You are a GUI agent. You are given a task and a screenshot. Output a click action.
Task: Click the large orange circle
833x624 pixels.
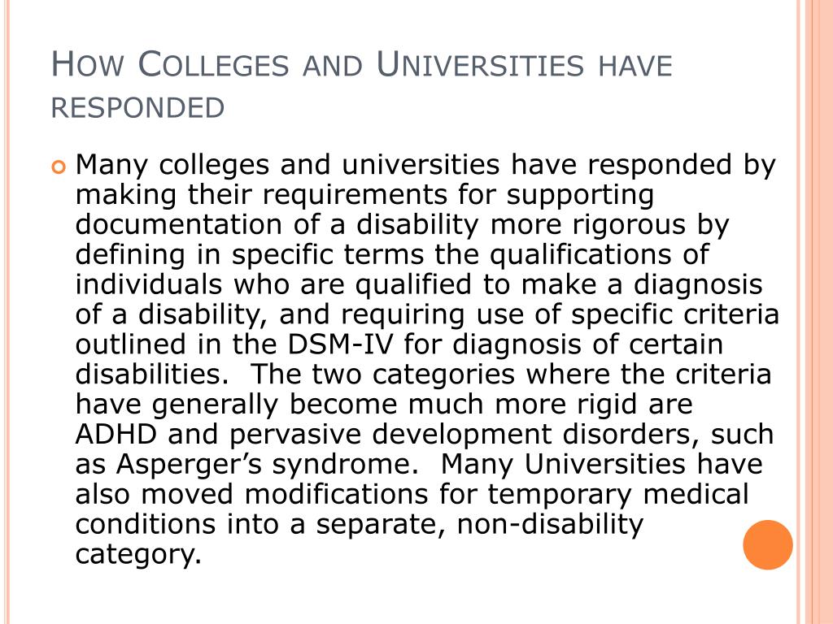pos(768,545)
